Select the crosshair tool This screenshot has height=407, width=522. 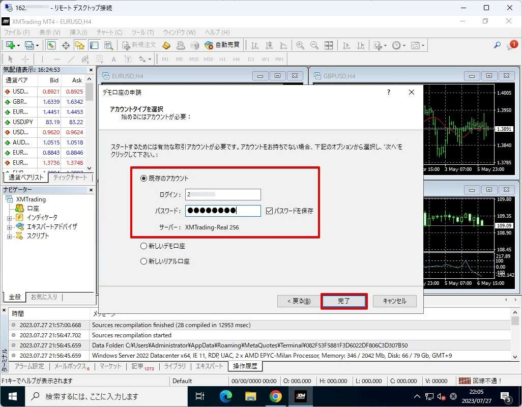[x=25, y=59]
